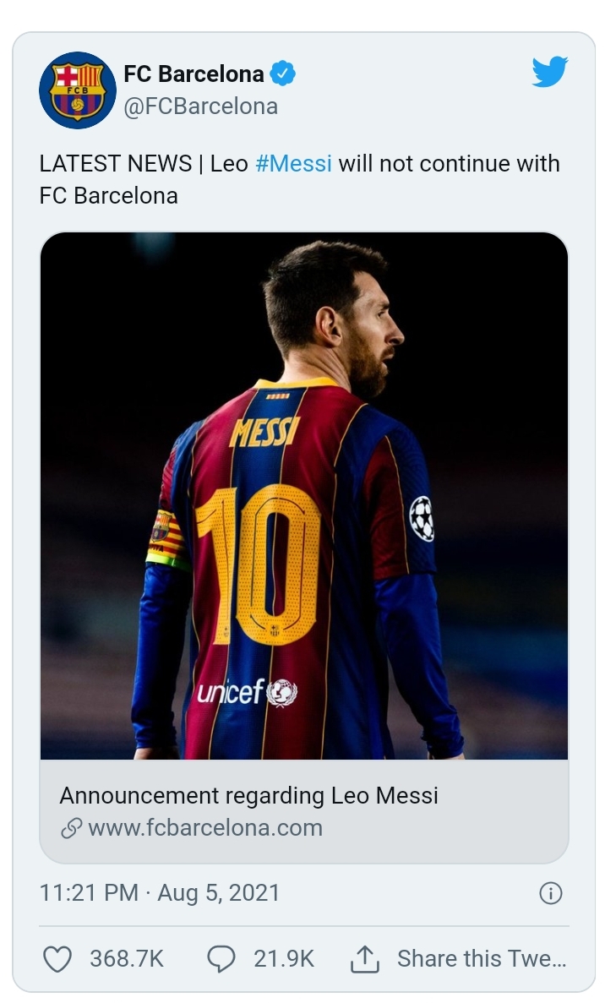Click the reply speech bubble icon

[x=221, y=959]
